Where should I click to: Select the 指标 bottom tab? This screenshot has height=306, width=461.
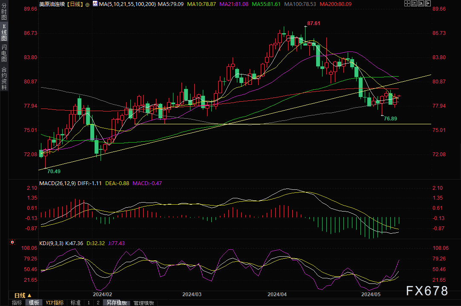(x=17, y=303)
